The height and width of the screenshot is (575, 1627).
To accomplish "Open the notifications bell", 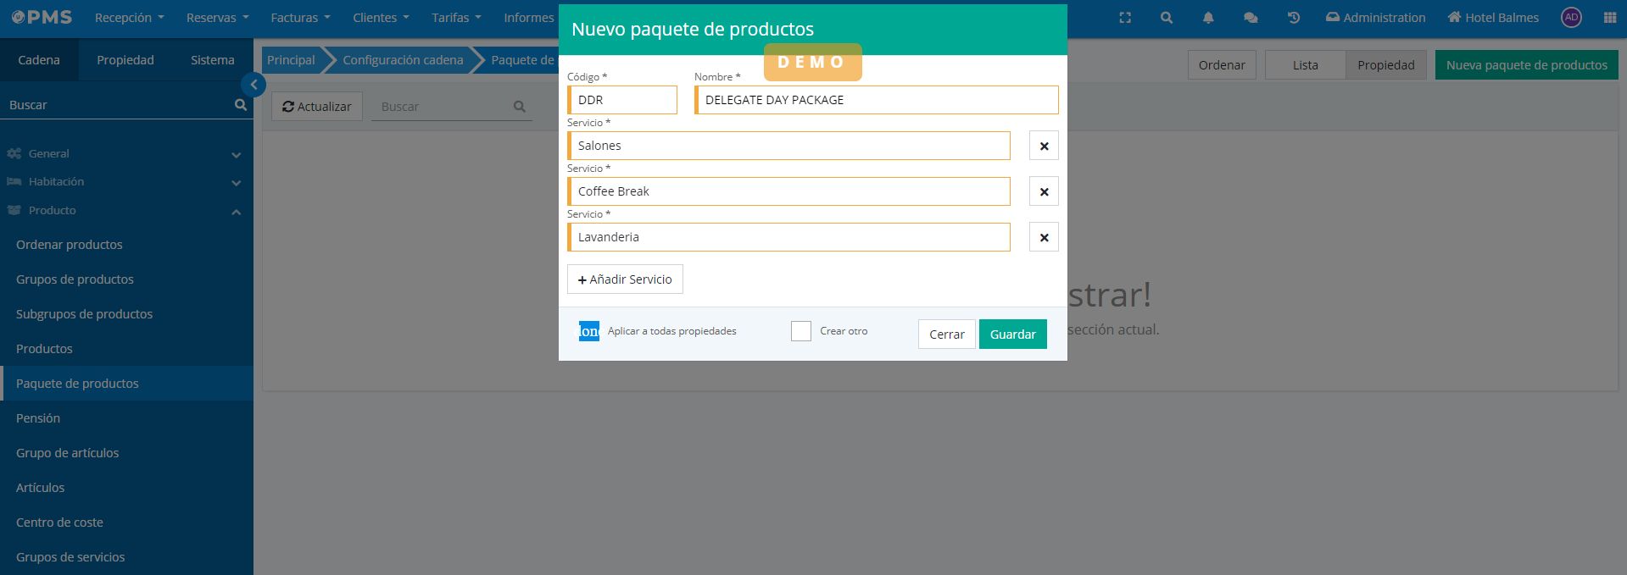I will point(1208,18).
